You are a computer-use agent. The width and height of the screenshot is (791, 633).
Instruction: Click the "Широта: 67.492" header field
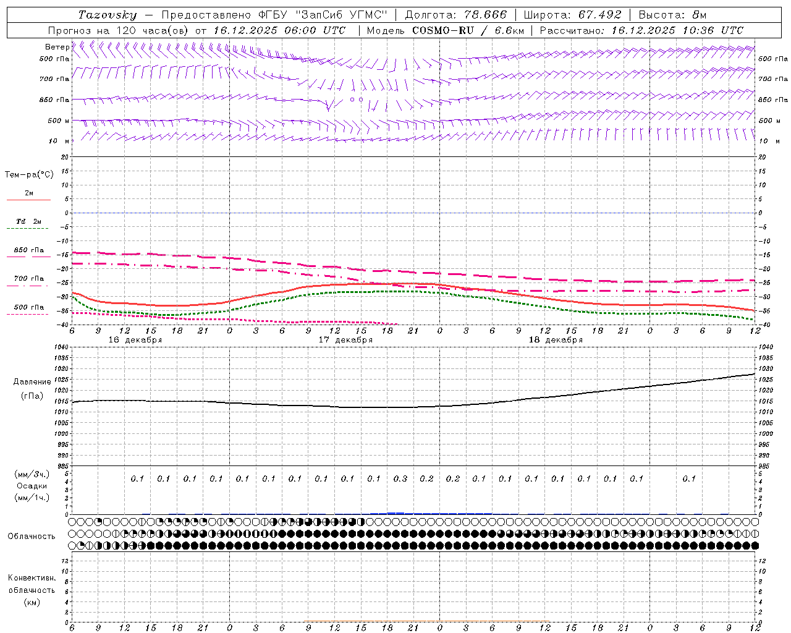pos(572,15)
